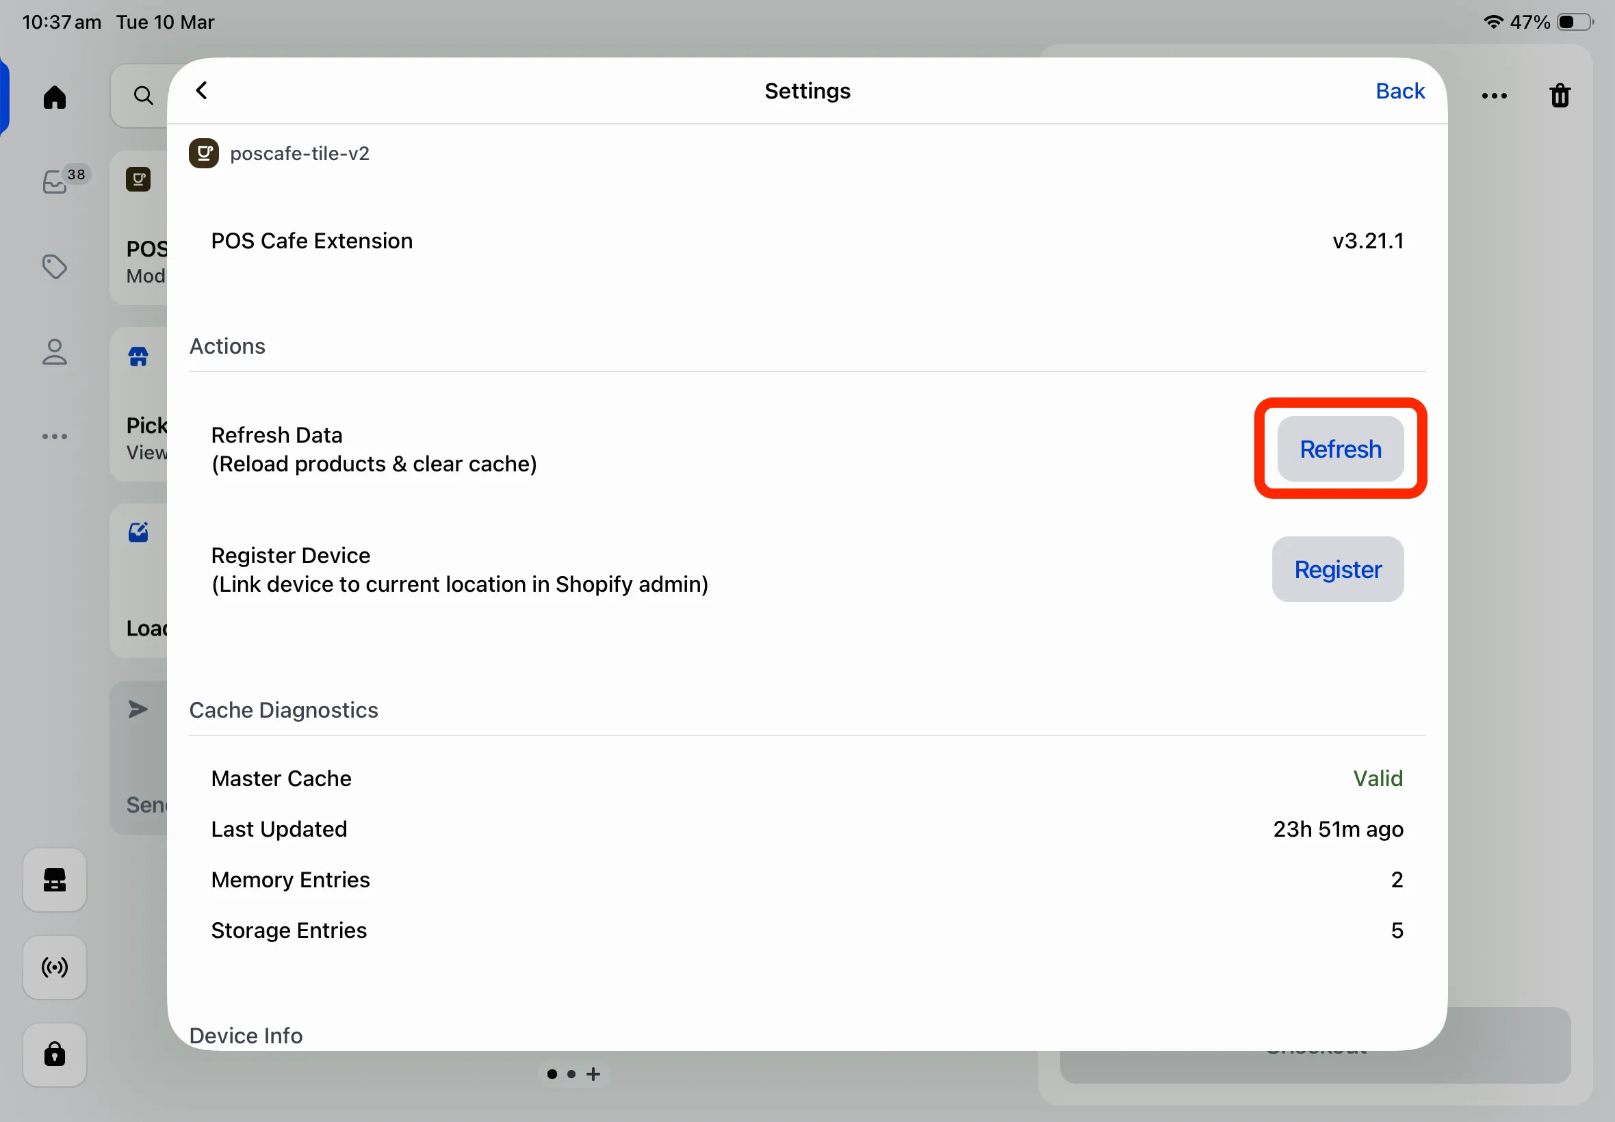Select the 'Device Info' heading

246,1036
